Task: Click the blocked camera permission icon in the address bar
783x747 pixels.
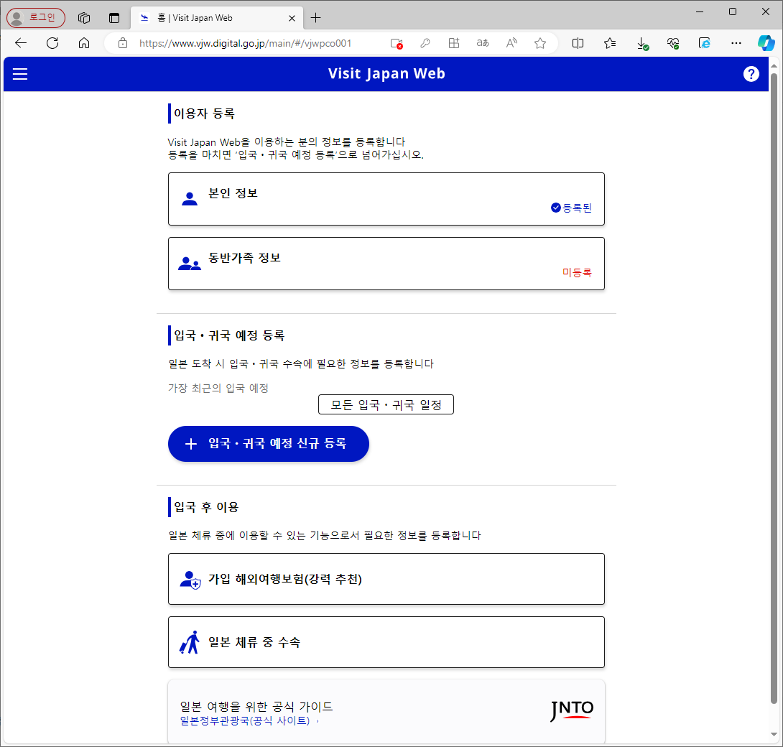Action: (397, 43)
